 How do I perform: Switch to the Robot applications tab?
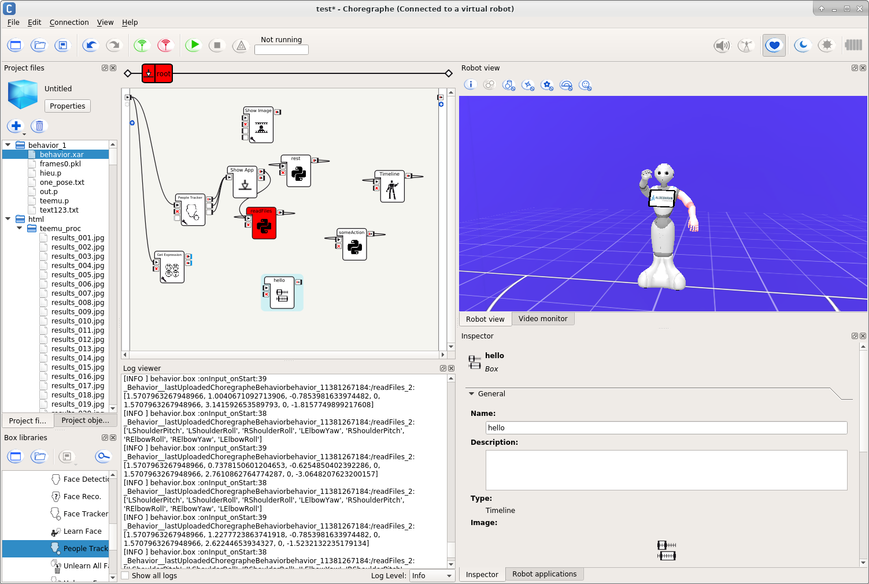click(x=544, y=574)
